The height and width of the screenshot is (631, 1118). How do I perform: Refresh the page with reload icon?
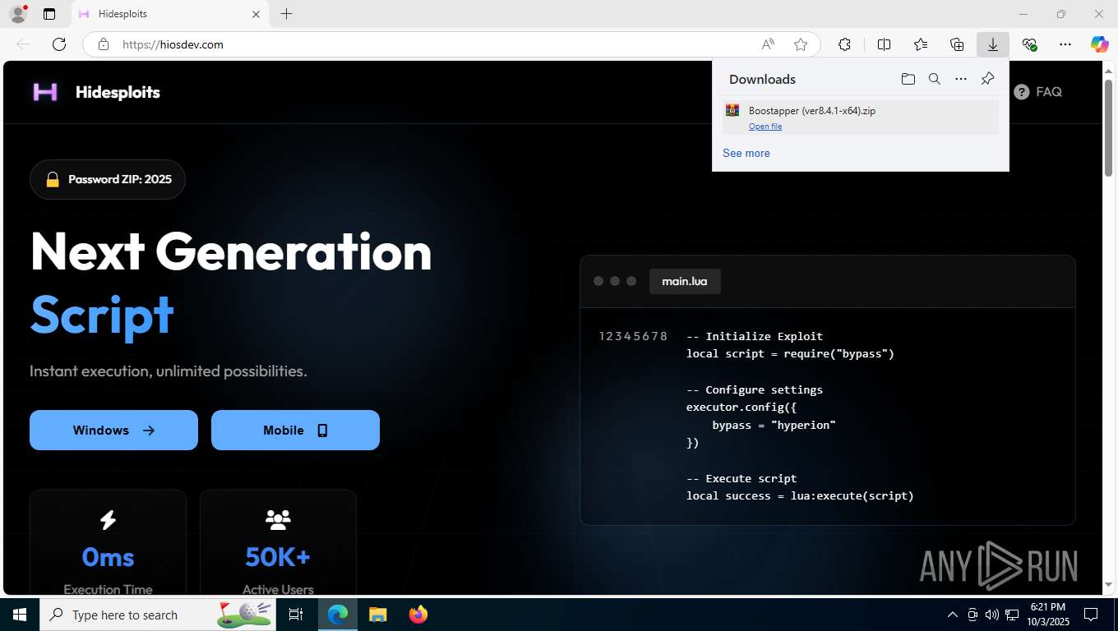[59, 44]
